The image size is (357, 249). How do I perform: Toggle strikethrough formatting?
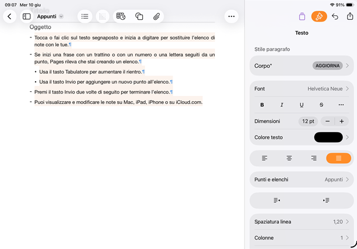coord(321,105)
